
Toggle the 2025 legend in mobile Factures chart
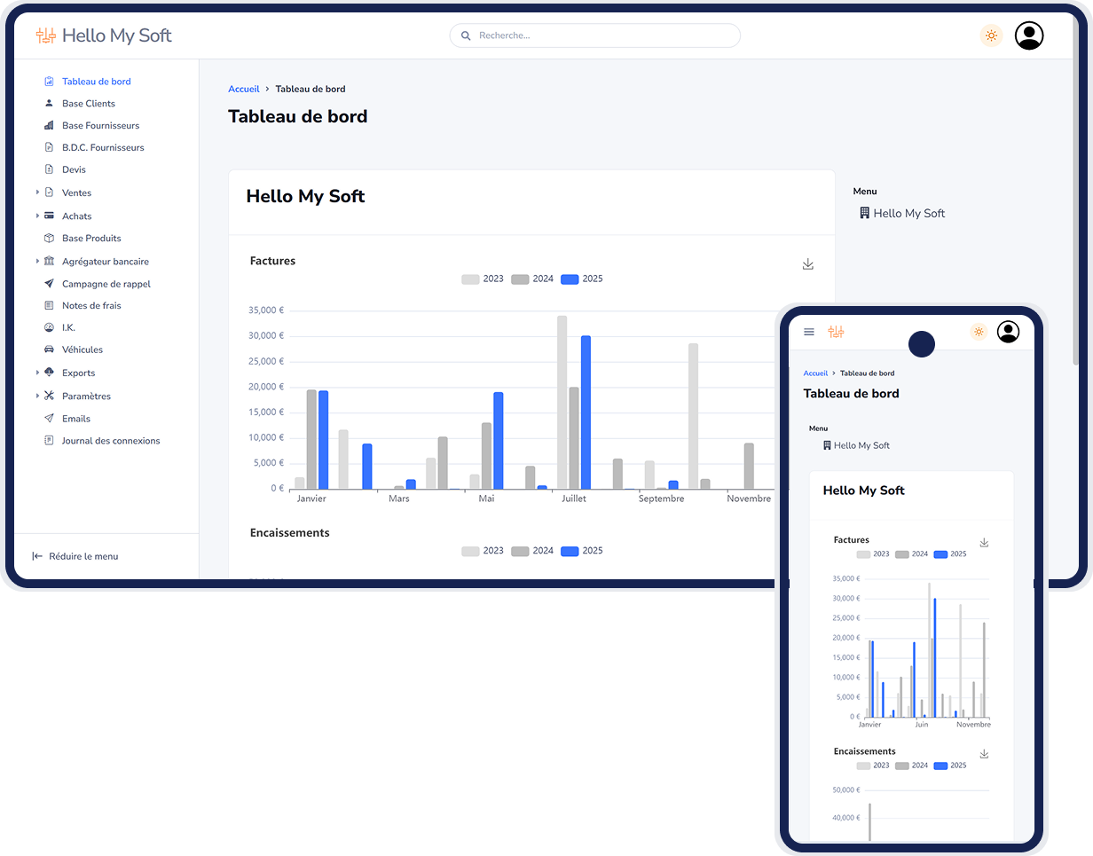[950, 554]
